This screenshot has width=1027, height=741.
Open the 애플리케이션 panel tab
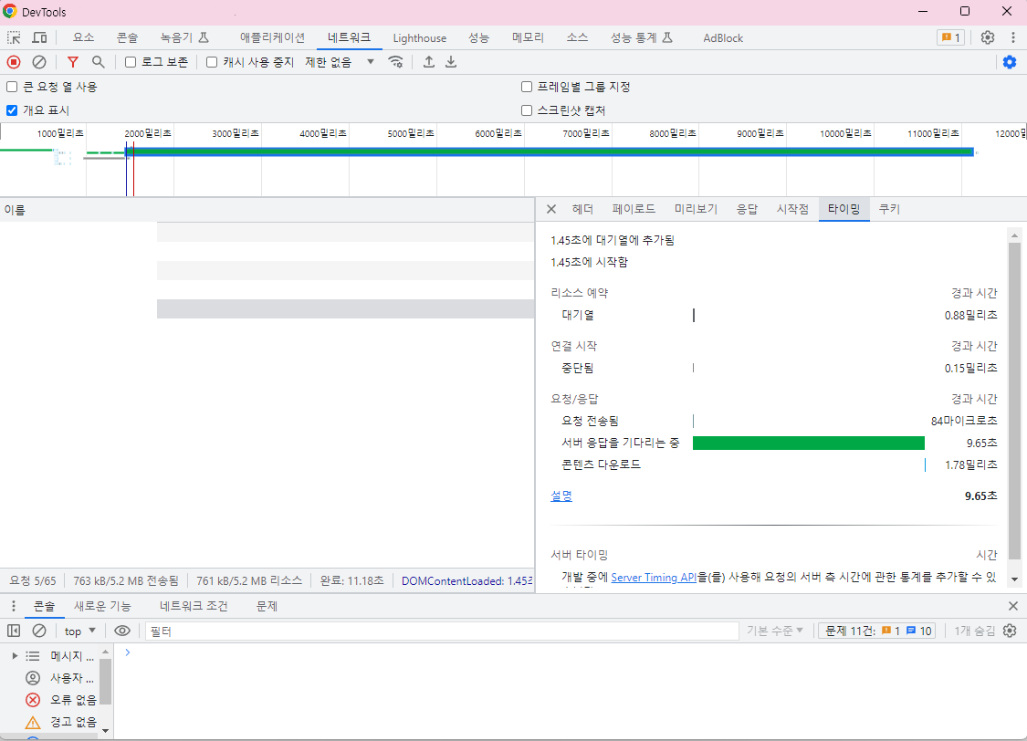tap(272, 38)
